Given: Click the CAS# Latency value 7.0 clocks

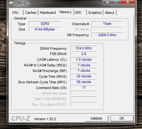Looking at the screenshot, I should [x=84, y=59].
